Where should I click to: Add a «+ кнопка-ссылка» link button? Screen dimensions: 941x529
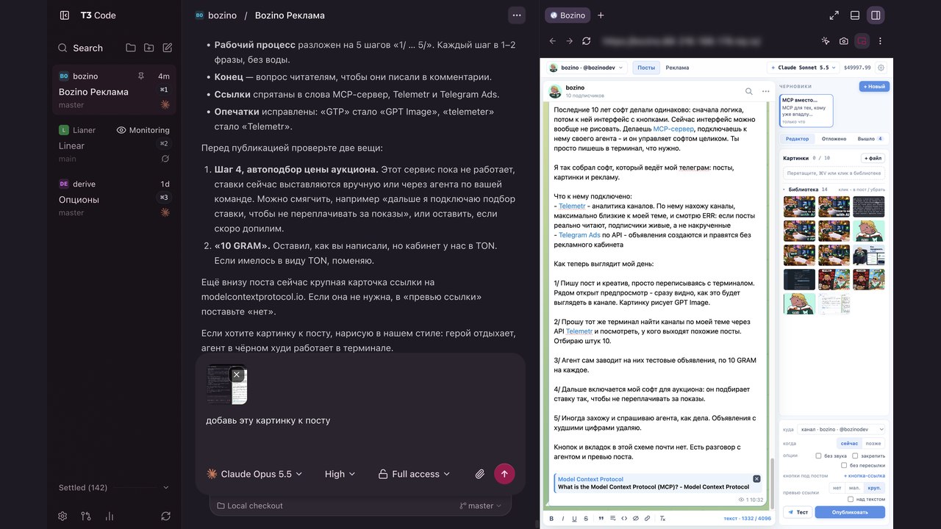pos(864,477)
